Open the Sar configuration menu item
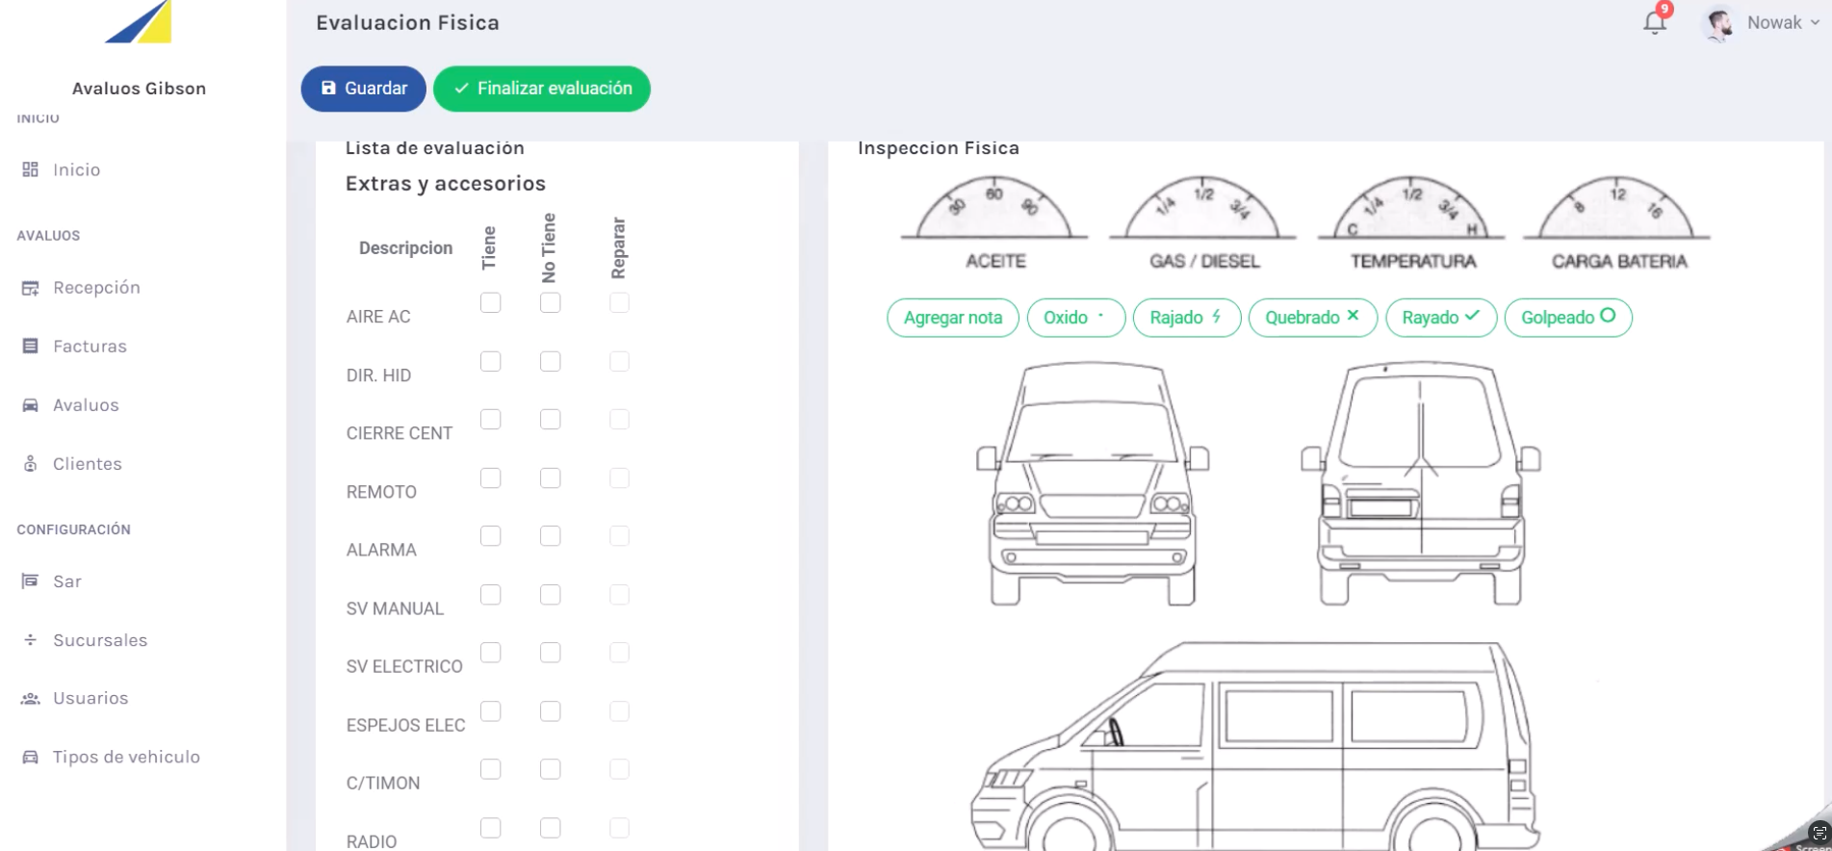Image resolution: width=1832 pixels, height=851 pixels. point(67,581)
